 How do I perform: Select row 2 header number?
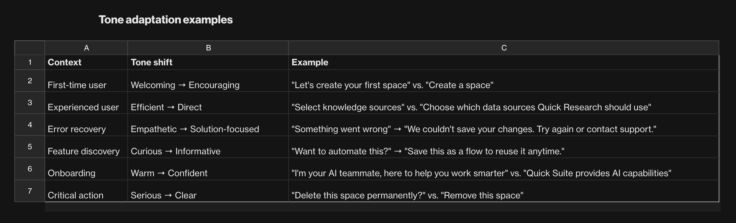pos(30,81)
